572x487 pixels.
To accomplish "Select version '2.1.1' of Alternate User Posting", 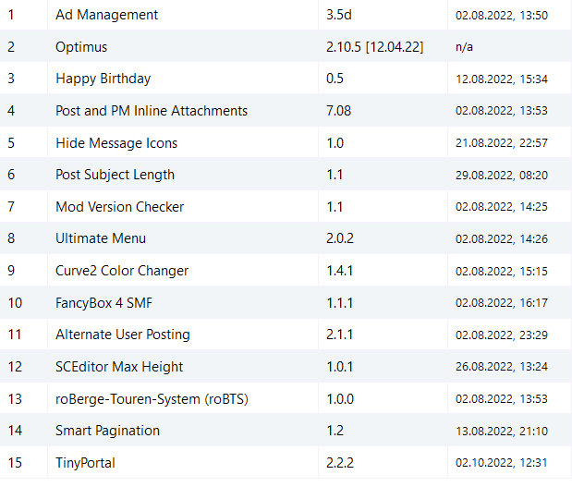I will tap(340, 335).
